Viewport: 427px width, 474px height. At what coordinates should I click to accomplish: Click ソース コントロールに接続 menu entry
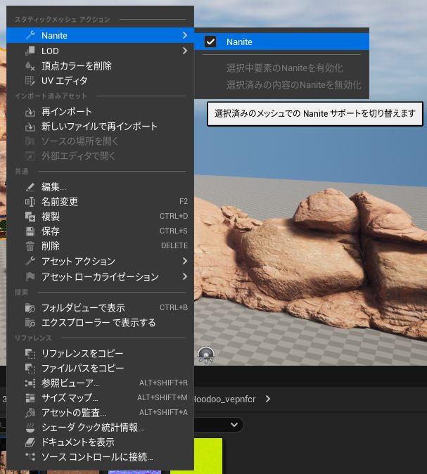tap(96, 457)
